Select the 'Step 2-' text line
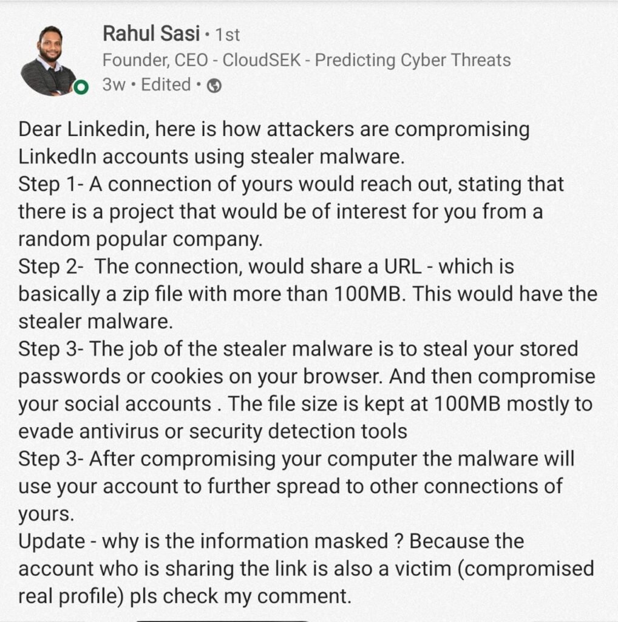The height and width of the screenshot is (622, 618). pos(266,266)
